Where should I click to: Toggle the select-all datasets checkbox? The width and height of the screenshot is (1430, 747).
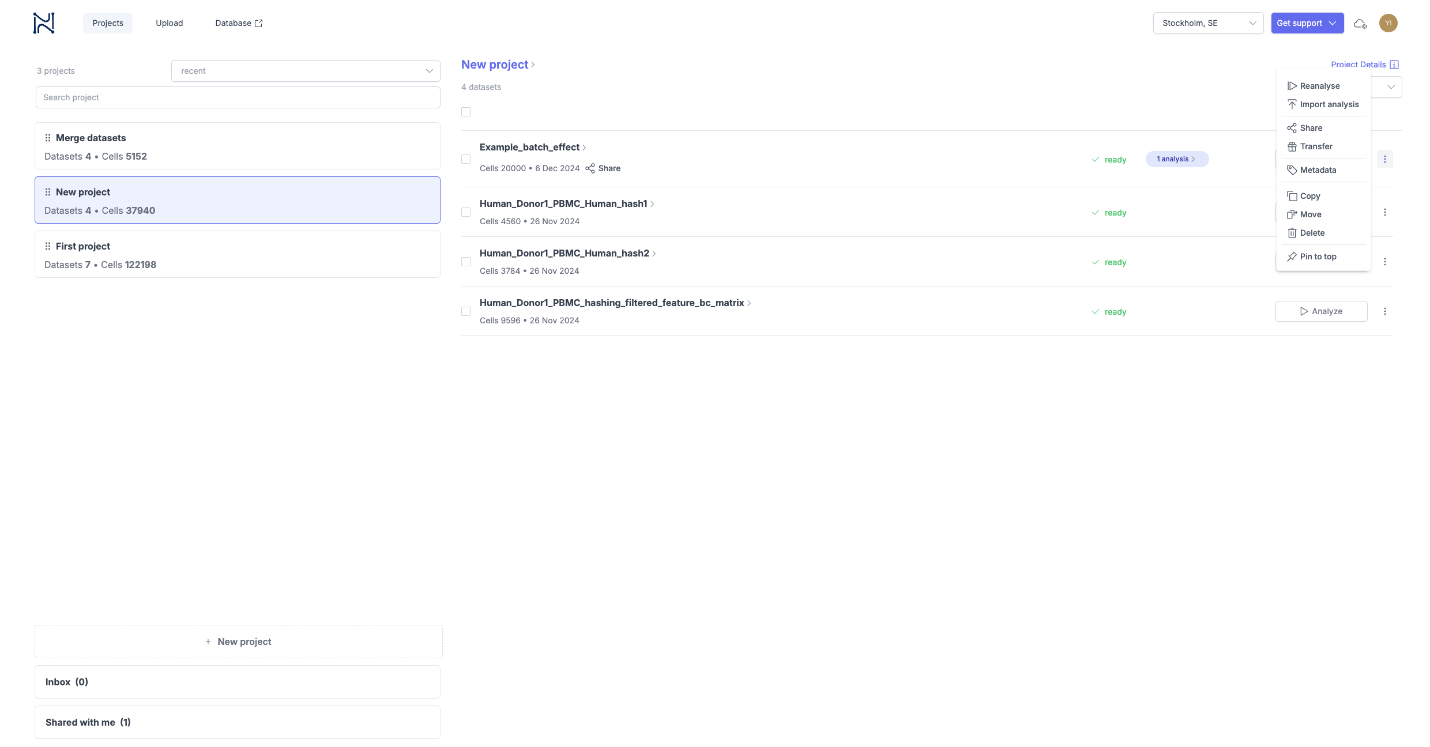(466, 112)
